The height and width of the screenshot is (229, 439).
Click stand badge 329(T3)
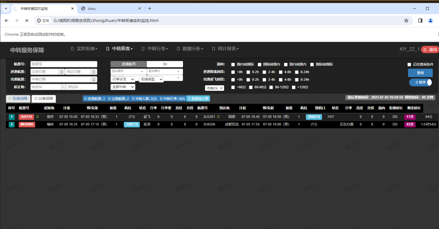point(132,124)
